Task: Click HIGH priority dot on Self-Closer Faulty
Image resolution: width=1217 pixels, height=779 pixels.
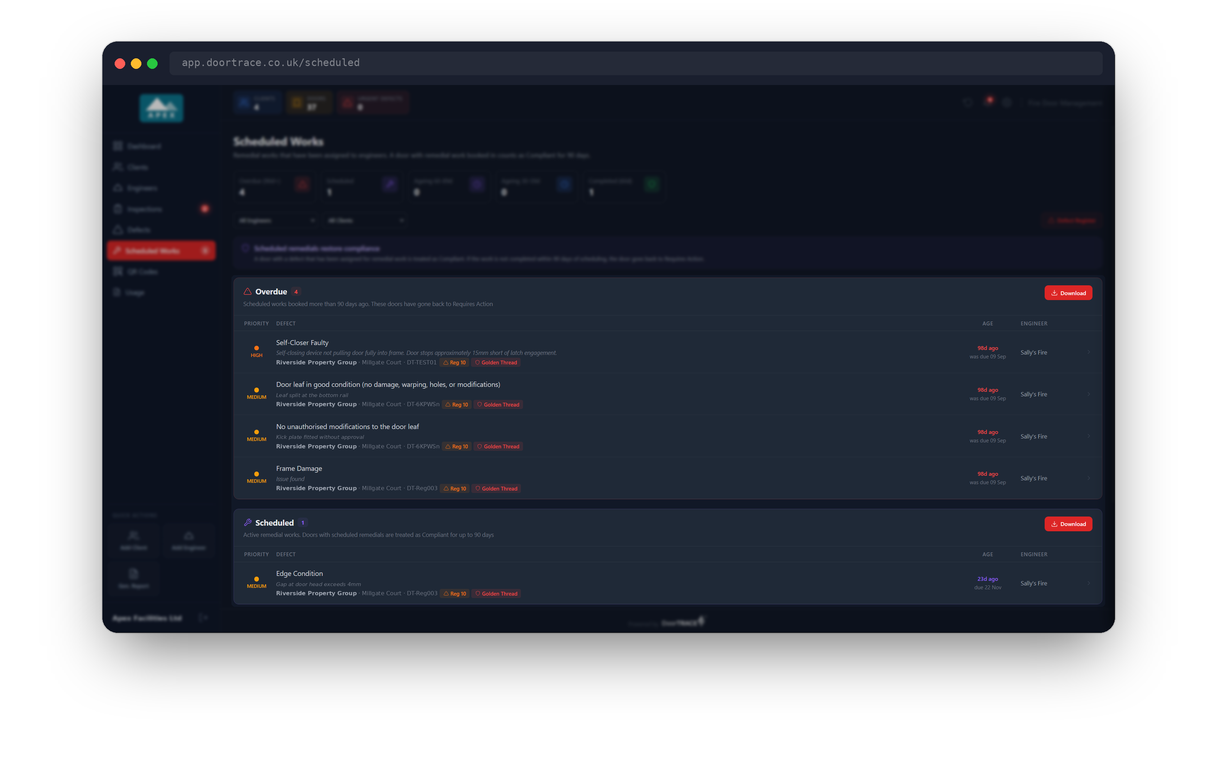Action: tap(257, 348)
